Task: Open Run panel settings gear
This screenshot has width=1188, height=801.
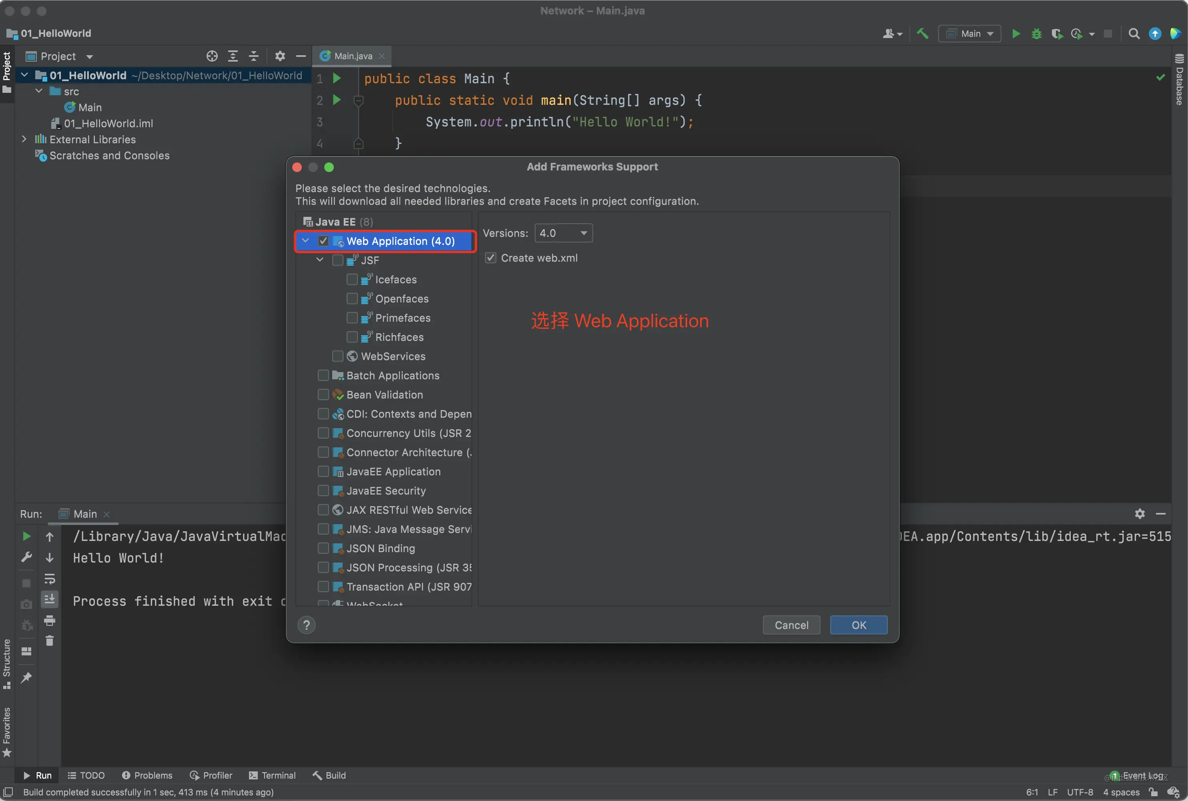Action: click(1140, 514)
